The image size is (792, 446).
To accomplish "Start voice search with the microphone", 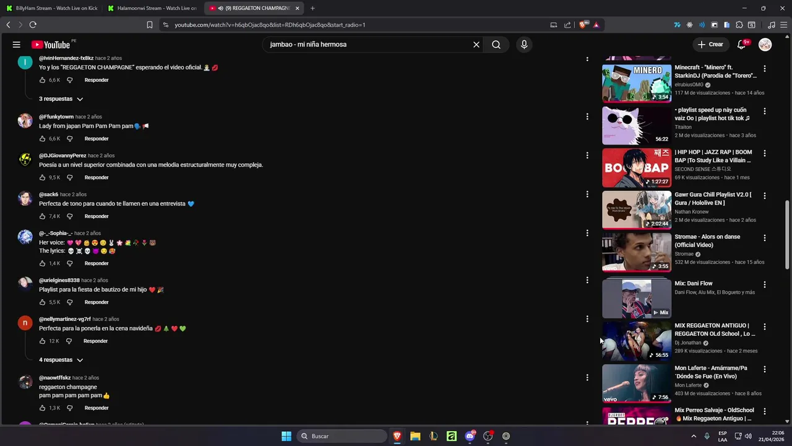I will point(524,45).
